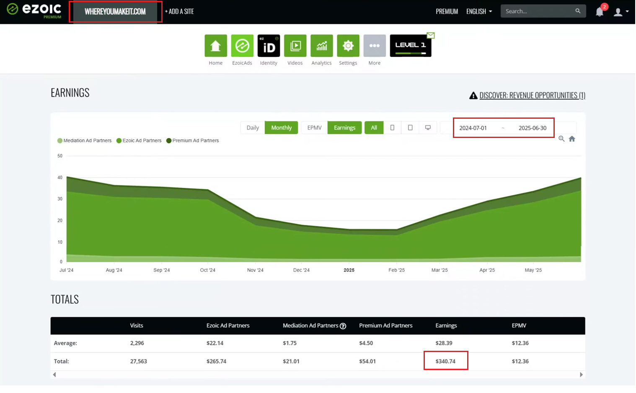The image size is (636, 393).
Task: Click the 2025 axis label
Action: pos(349,270)
